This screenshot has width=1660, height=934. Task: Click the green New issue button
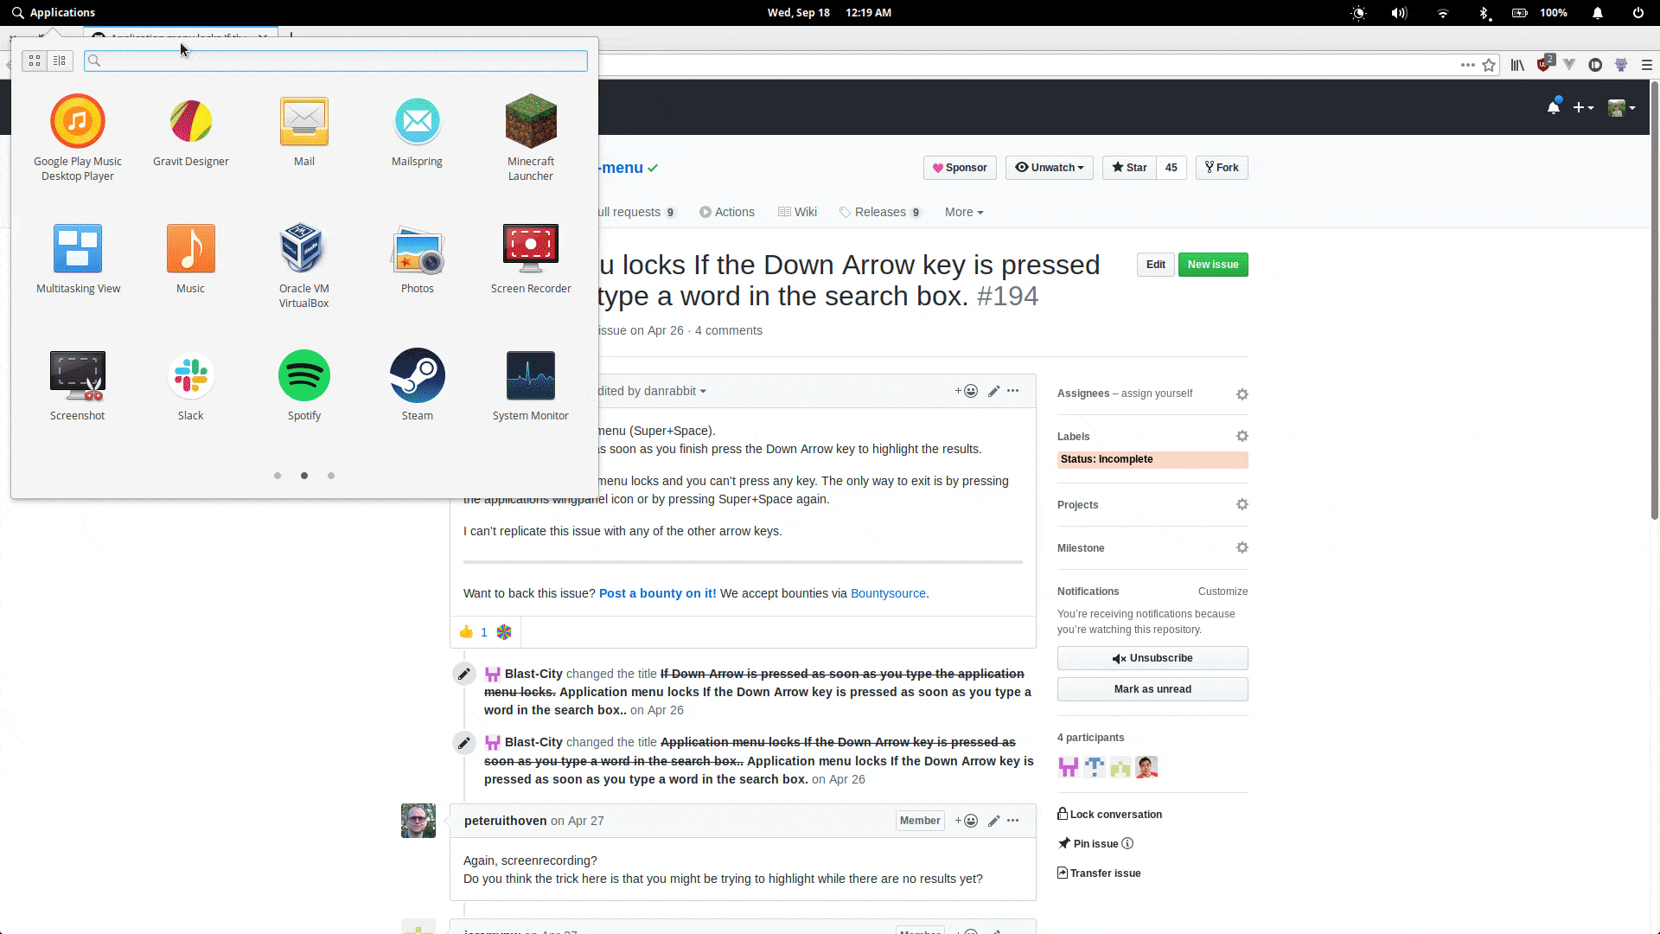coord(1212,265)
